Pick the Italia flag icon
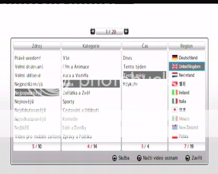This screenshot has width=218, height=174. 174,101
